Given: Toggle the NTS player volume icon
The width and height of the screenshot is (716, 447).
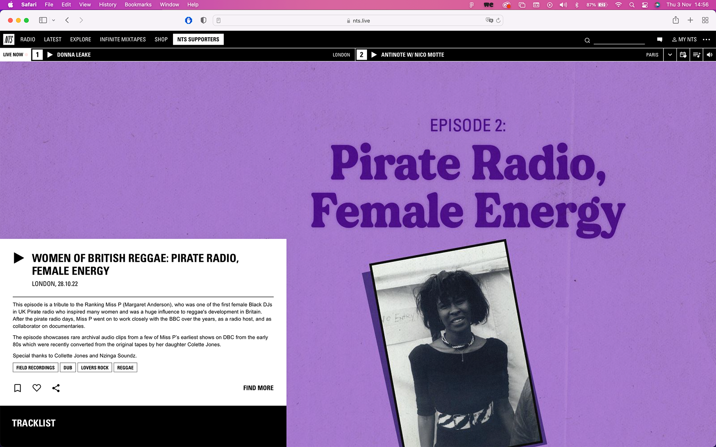Looking at the screenshot, I should 709,55.
